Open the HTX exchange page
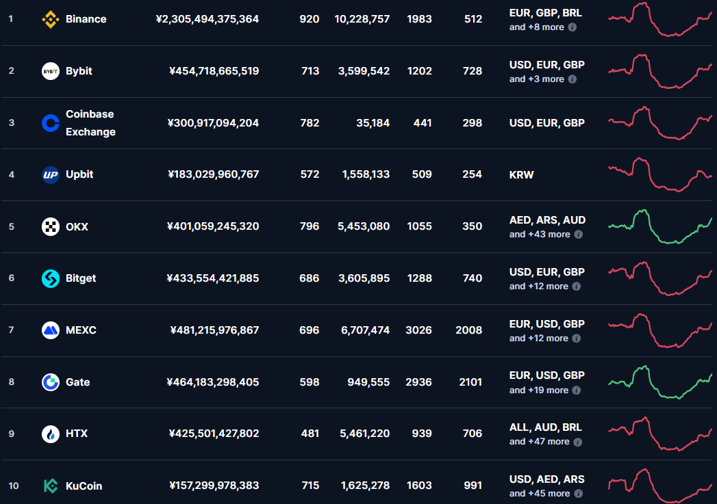 77,434
